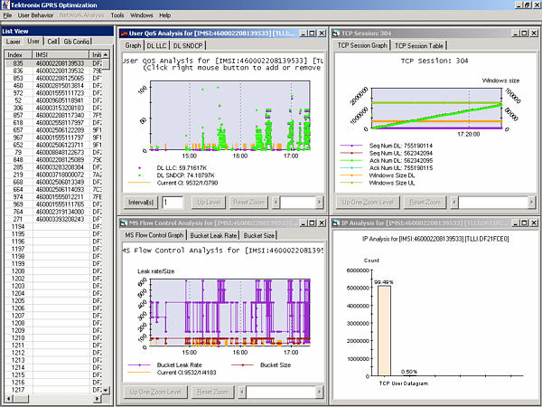This screenshot has height=407, width=542.
Task: Click up arrow of List View vertical scrollbar
Action: coord(106,54)
